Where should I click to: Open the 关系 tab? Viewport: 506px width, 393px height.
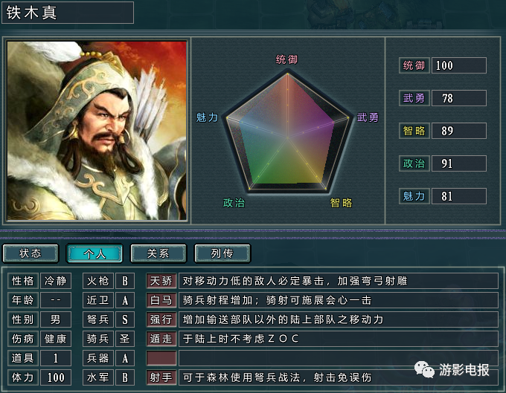158,253
